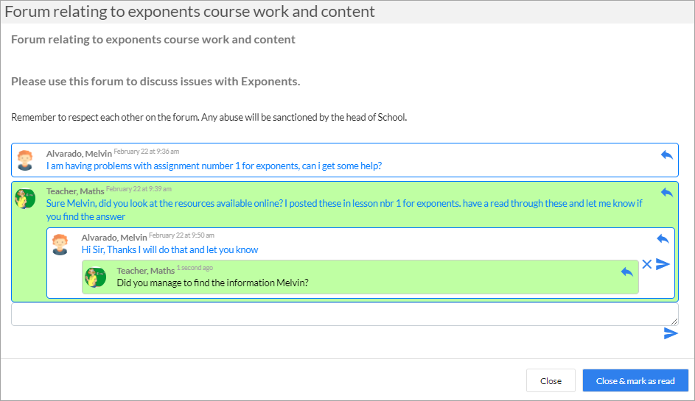Click 'Alvarado, Melvin' name on first post
695x401 pixels.
(x=79, y=154)
